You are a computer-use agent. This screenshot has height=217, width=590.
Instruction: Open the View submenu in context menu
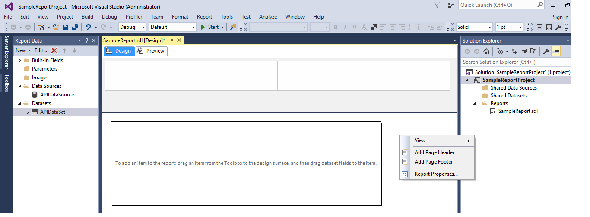point(437,140)
